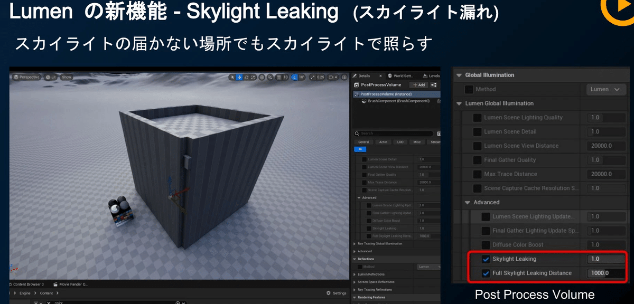This screenshot has width=634, height=304.
Task: Filter Details by General
Action: 363,142
